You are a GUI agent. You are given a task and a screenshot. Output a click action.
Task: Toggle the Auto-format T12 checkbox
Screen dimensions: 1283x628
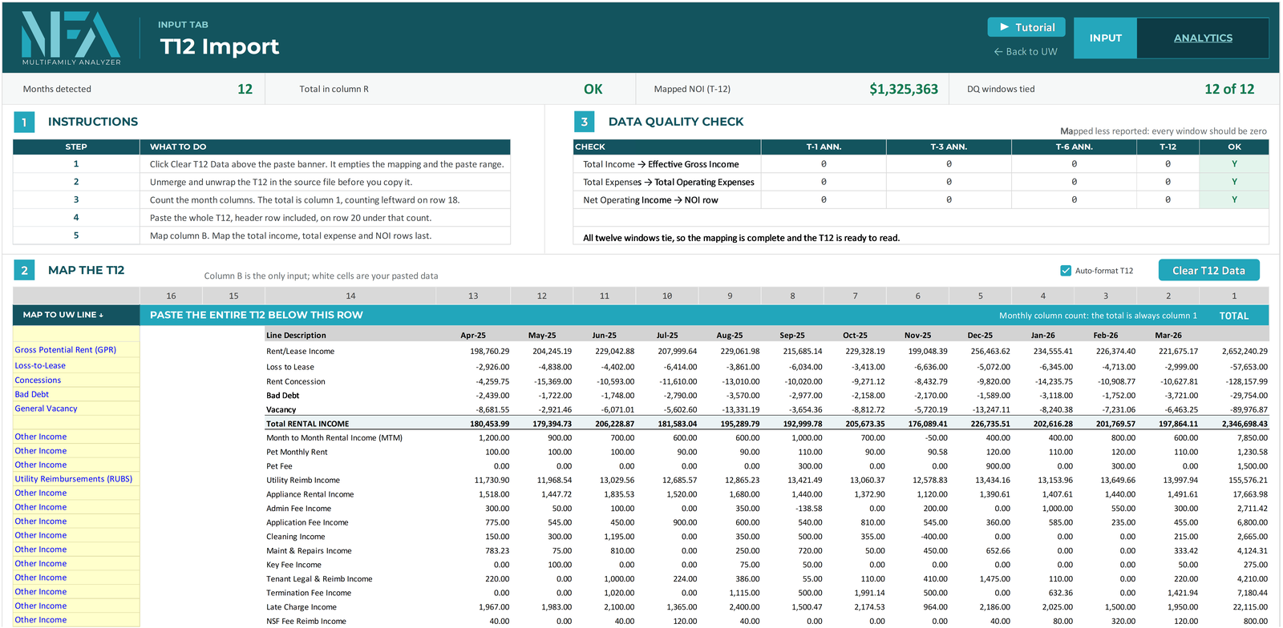click(x=1066, y=271)
